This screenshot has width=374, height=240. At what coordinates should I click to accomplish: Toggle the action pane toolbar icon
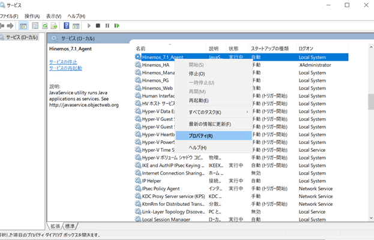pyautogui.click(x=76, y=26)
